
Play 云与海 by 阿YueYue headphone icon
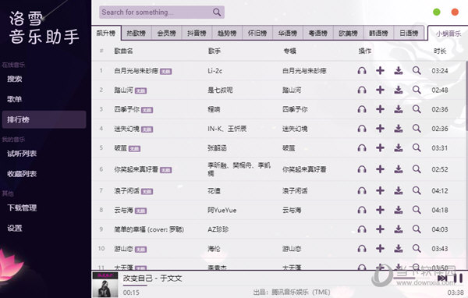pyautogui.click(x=362, y=210)
